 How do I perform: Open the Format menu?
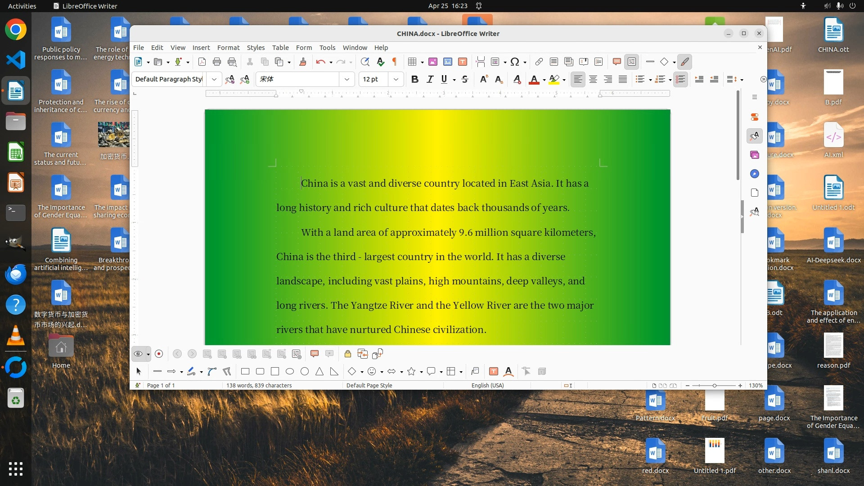tap(228, 48)
